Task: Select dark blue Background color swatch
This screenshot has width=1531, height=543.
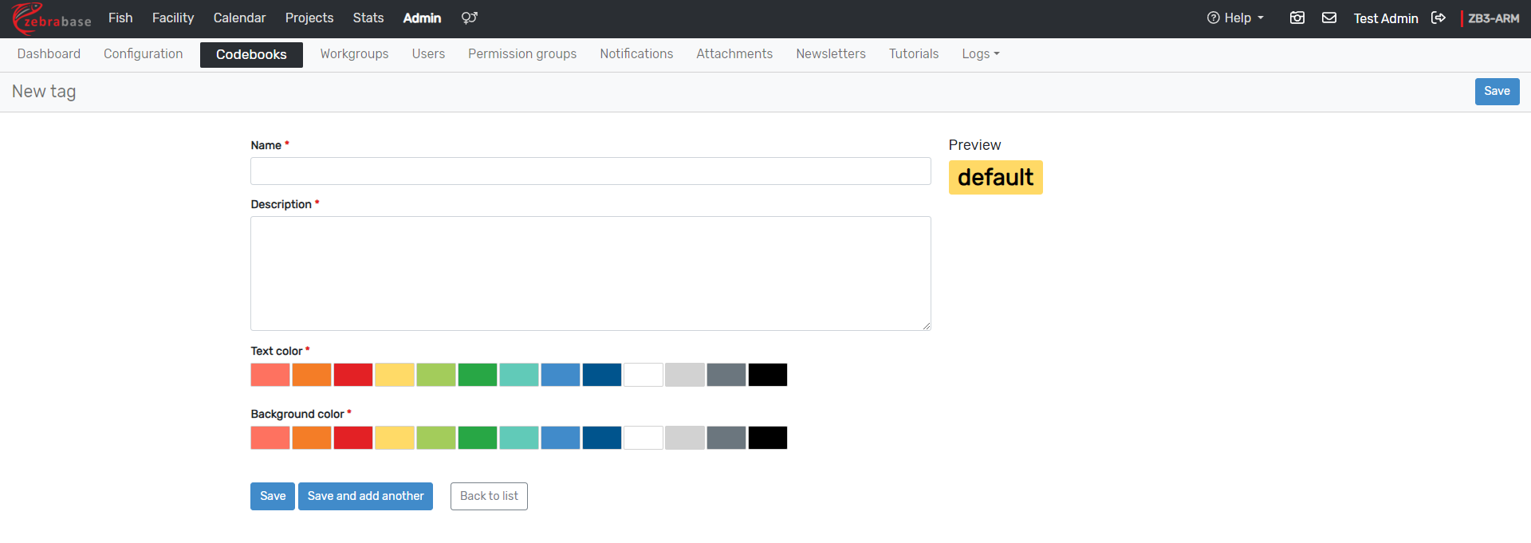Action: pyautogui.click(x=602, y=438)
